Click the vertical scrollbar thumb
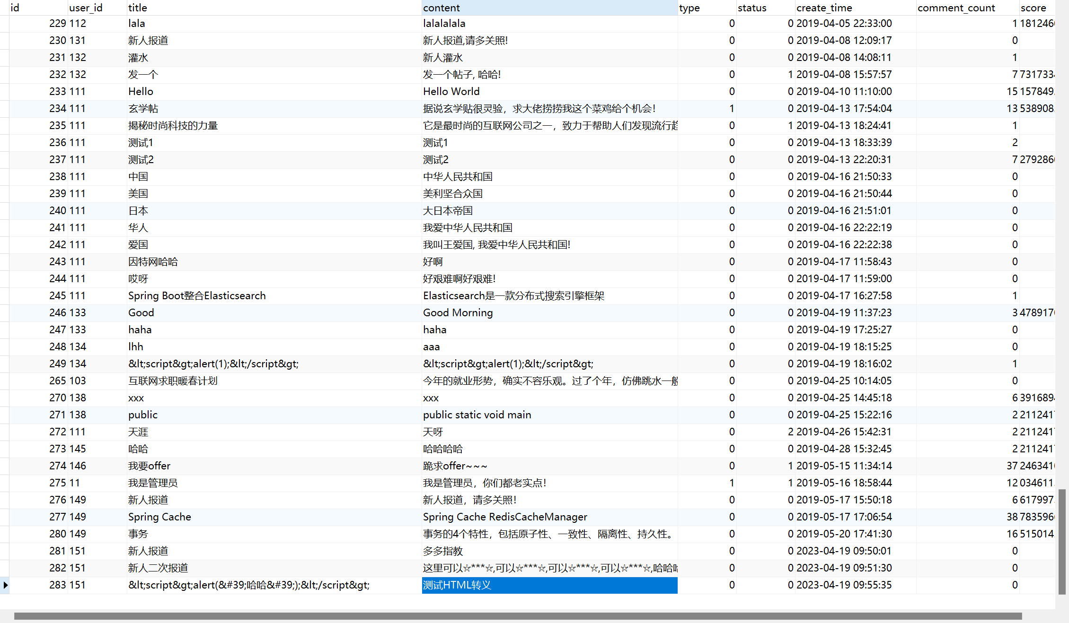 1062,542
